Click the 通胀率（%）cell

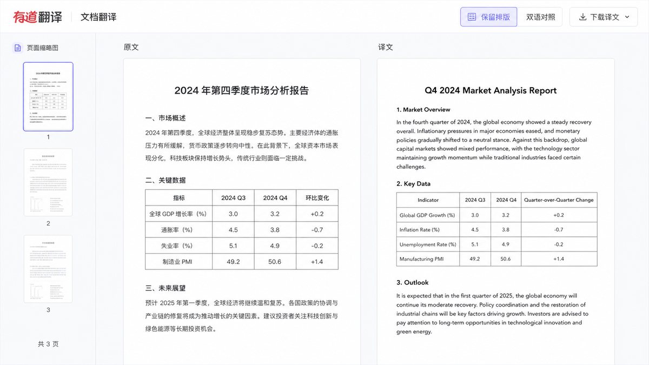coord(179,230)
